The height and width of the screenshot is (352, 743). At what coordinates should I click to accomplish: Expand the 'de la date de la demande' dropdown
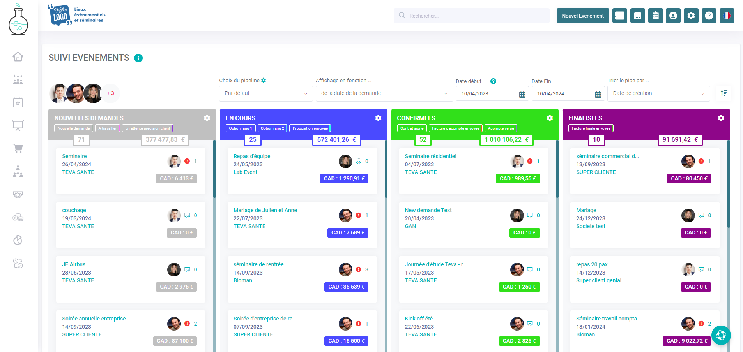(384, 93)
